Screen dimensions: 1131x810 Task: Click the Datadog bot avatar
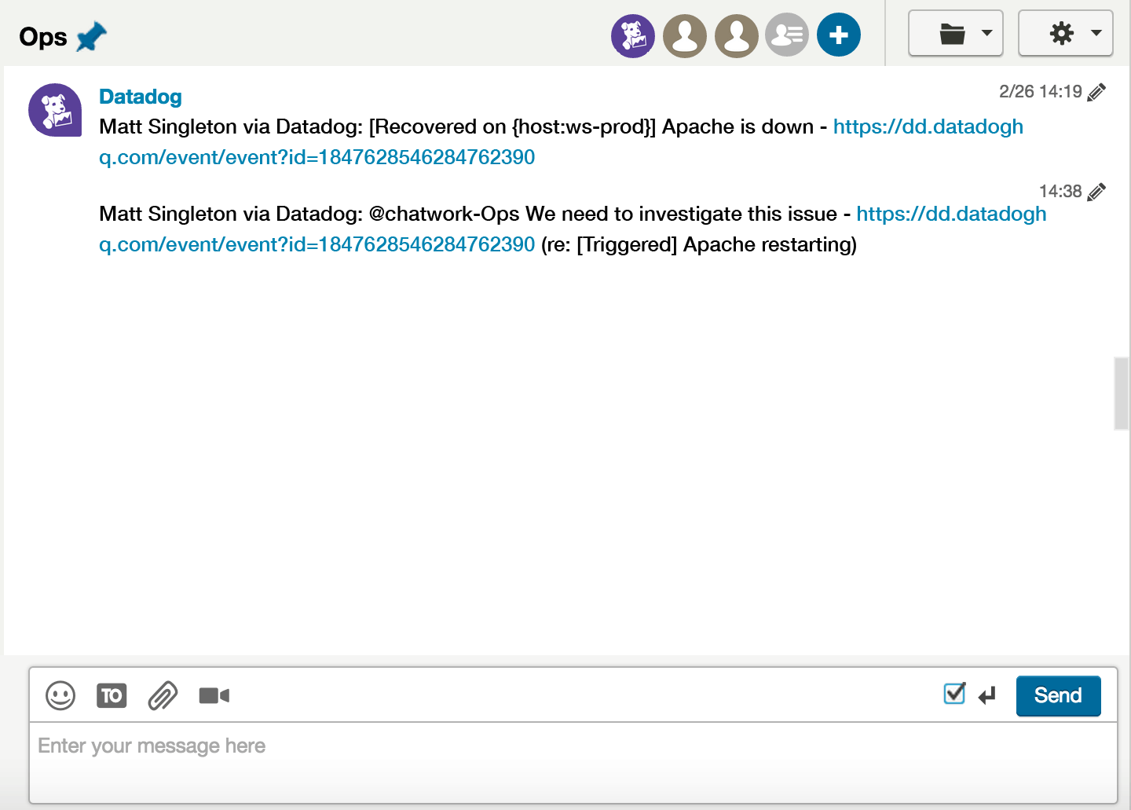point(54,110)
